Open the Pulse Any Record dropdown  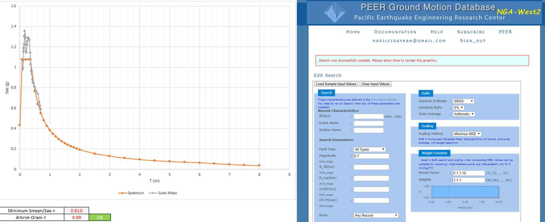[x=376, y=216]
